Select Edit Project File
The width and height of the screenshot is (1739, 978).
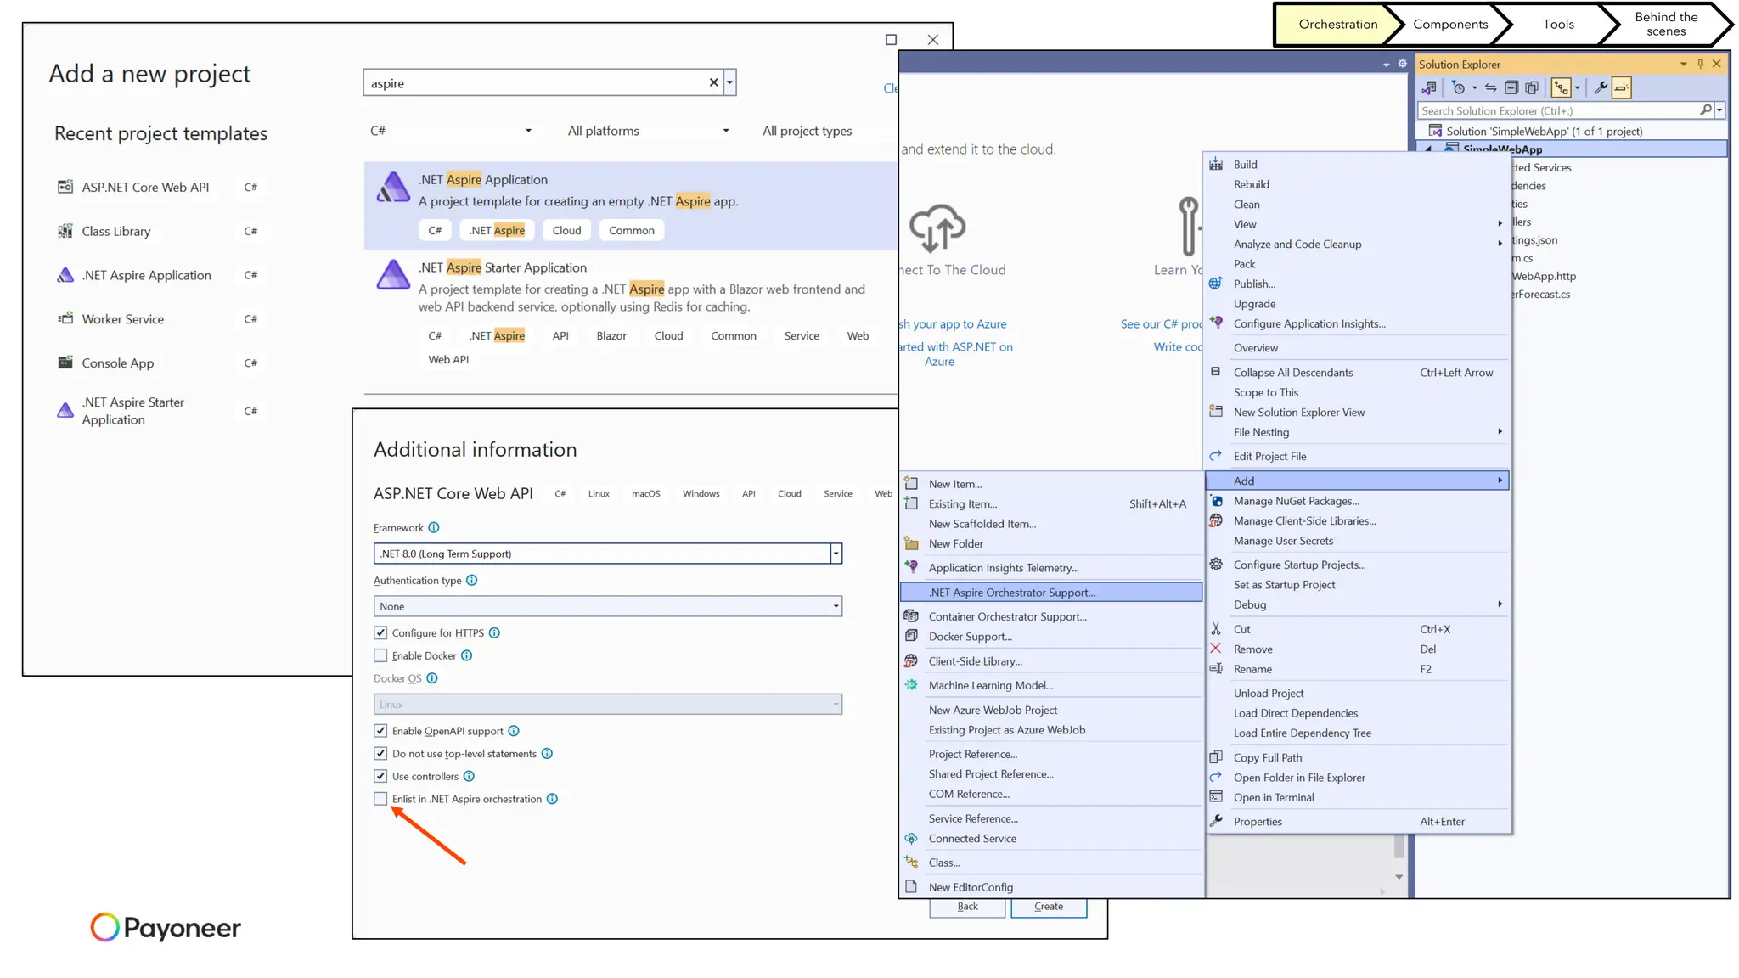pyautogui.click(x=1358, y=456)
